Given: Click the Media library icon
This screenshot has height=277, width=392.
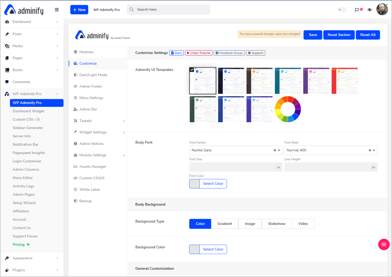Looking at the screenshot, I should click(7, 46).
